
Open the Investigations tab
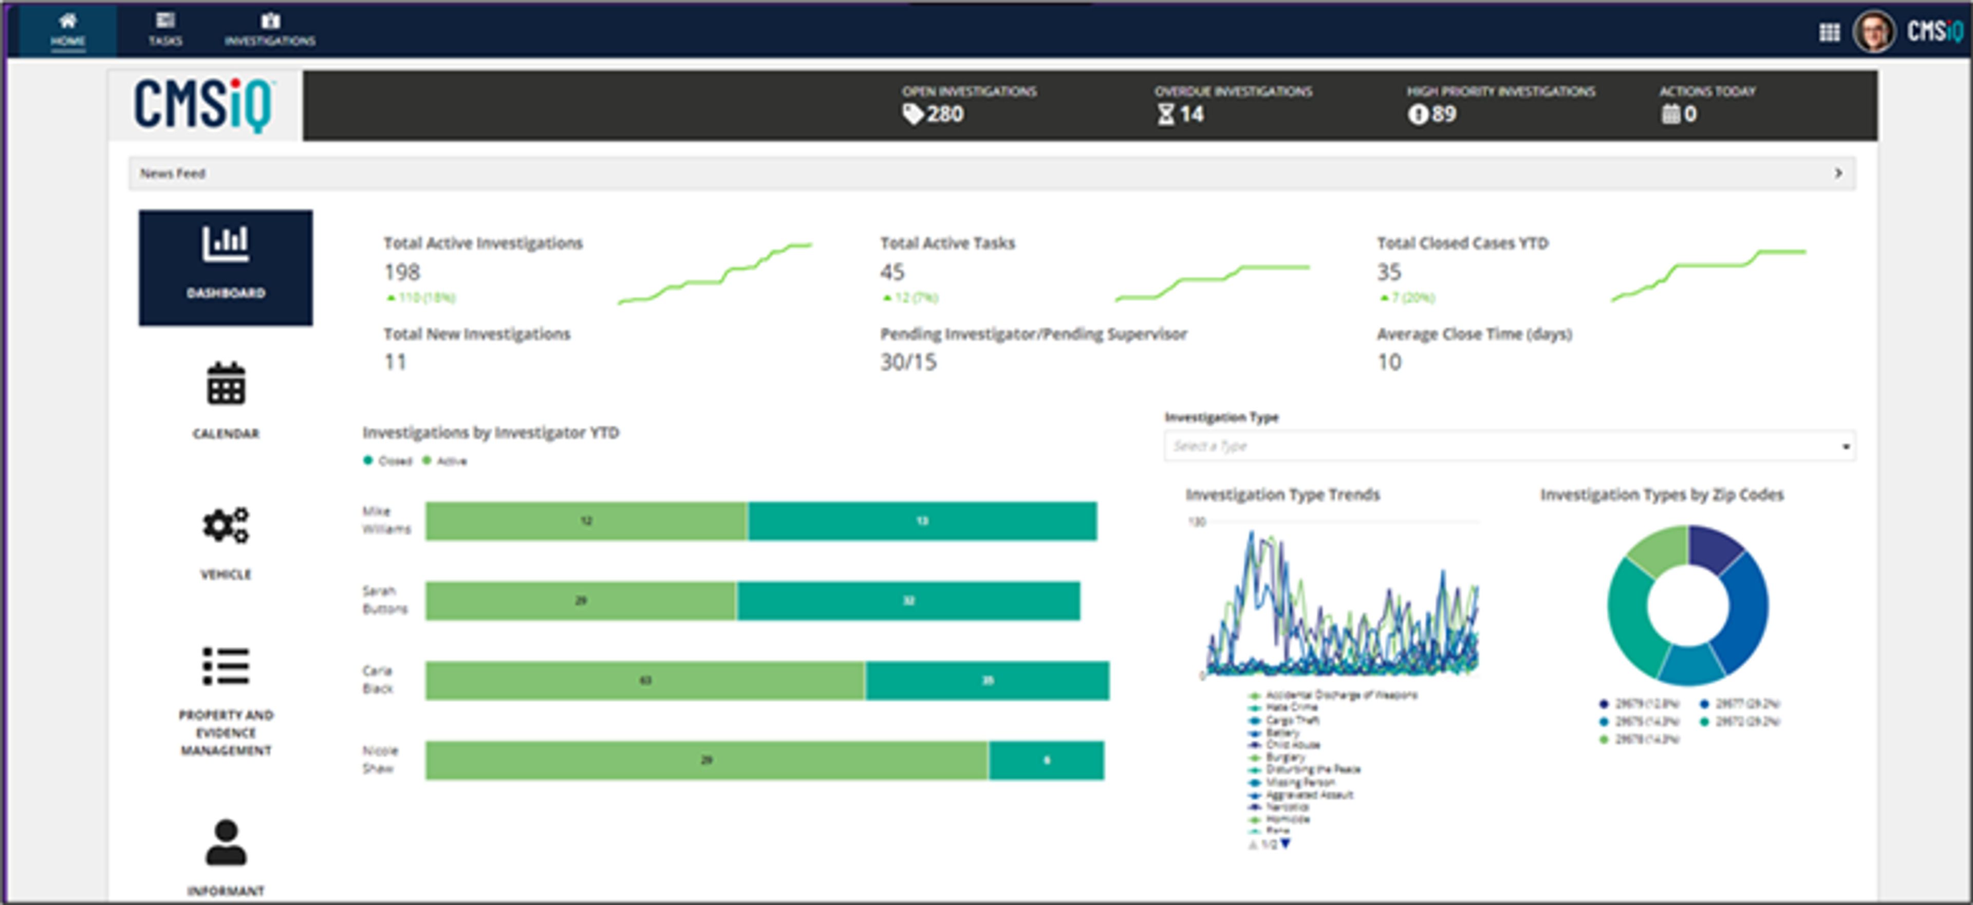point(270,30)
